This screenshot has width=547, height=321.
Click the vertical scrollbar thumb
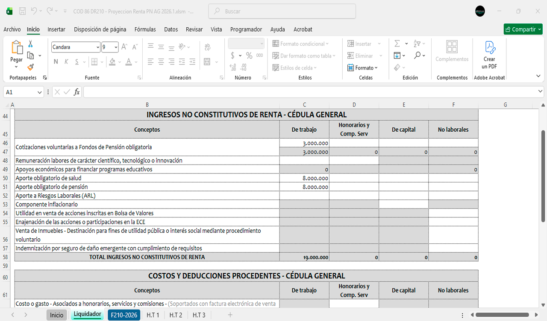click(543, 175)
